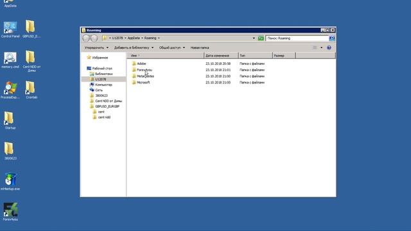Sort by the Тип column header

pos(256,56)
